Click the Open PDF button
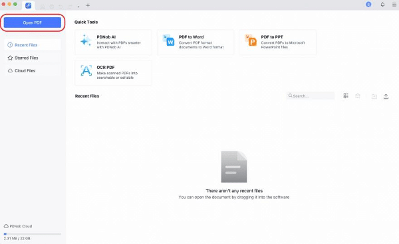Image resolution: width=399 pixels, height=244 pixels. (x=33, y=23)
